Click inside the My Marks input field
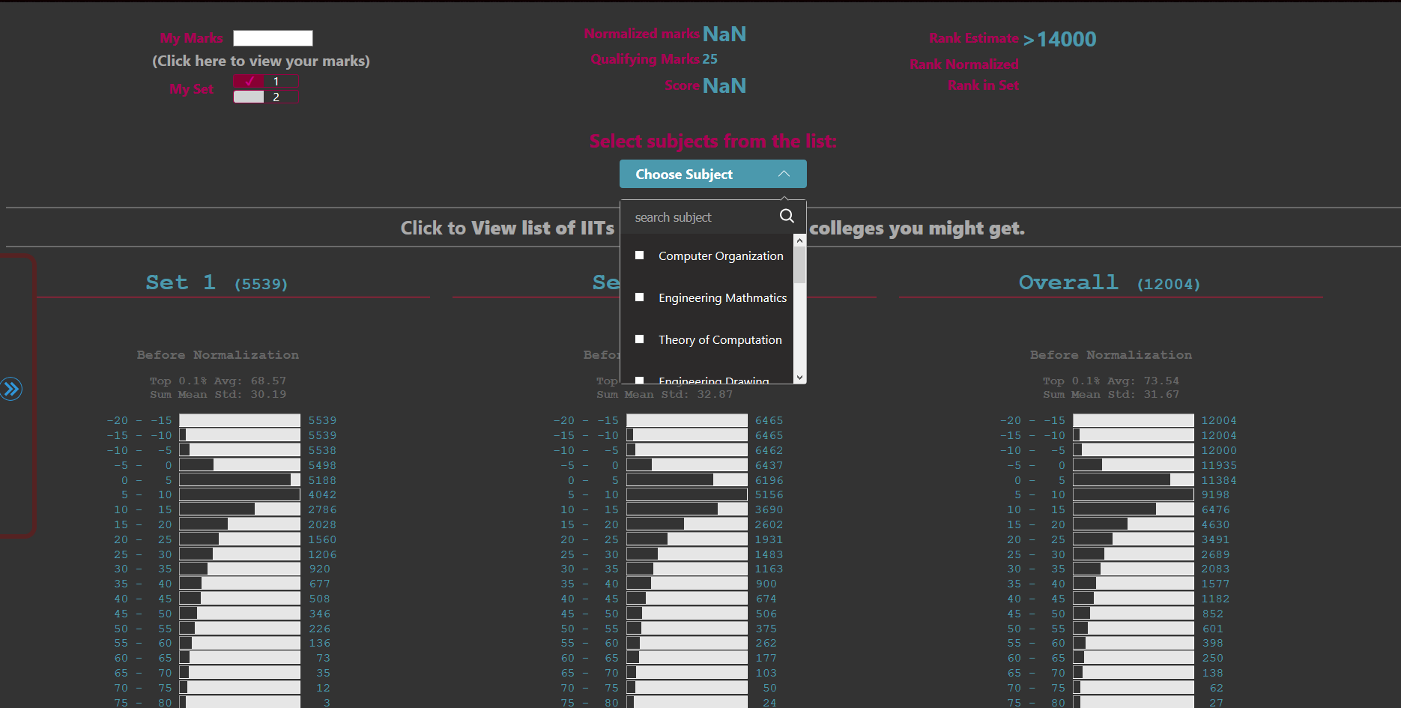 (273, 37)
